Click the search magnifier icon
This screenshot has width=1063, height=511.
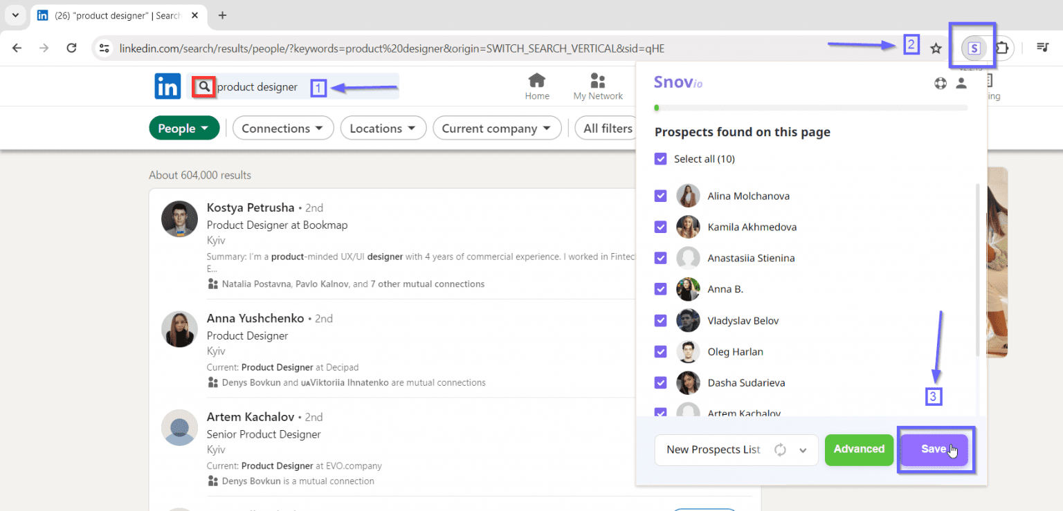pos(204,86)
